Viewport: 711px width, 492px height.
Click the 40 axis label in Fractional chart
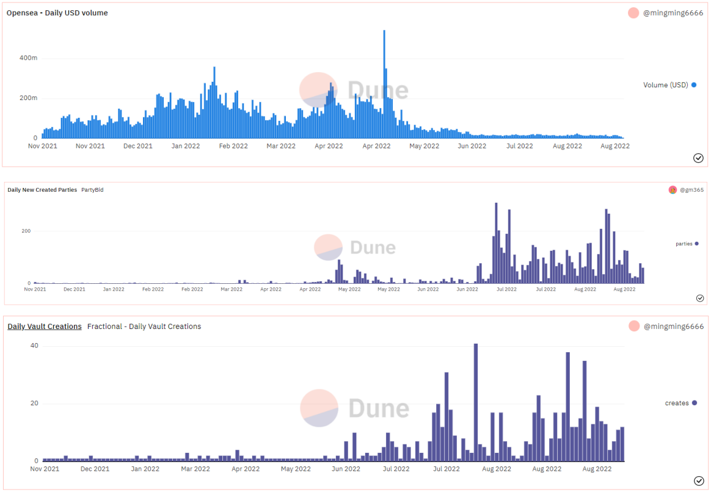tap(34, 345)
